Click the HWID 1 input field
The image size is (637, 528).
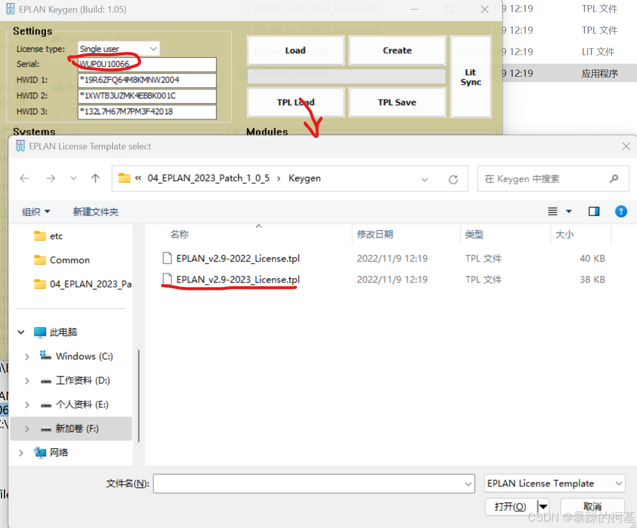147,80
